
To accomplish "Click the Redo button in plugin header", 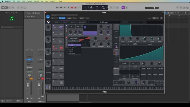I will 87,18.
